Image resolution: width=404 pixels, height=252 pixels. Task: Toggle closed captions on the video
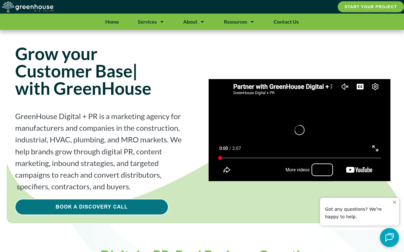pos(360,87)
